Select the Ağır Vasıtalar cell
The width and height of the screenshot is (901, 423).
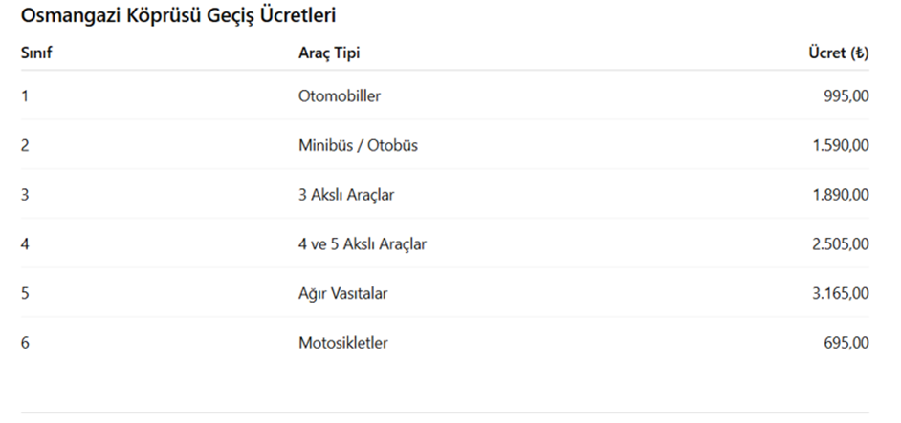coord(342,294)
